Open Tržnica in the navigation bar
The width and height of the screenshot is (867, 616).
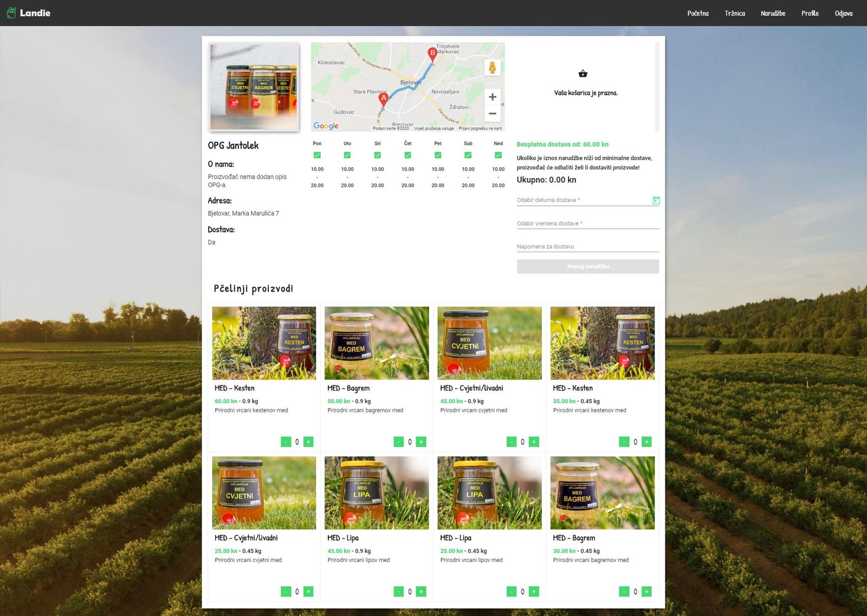(x=734, y=13)
